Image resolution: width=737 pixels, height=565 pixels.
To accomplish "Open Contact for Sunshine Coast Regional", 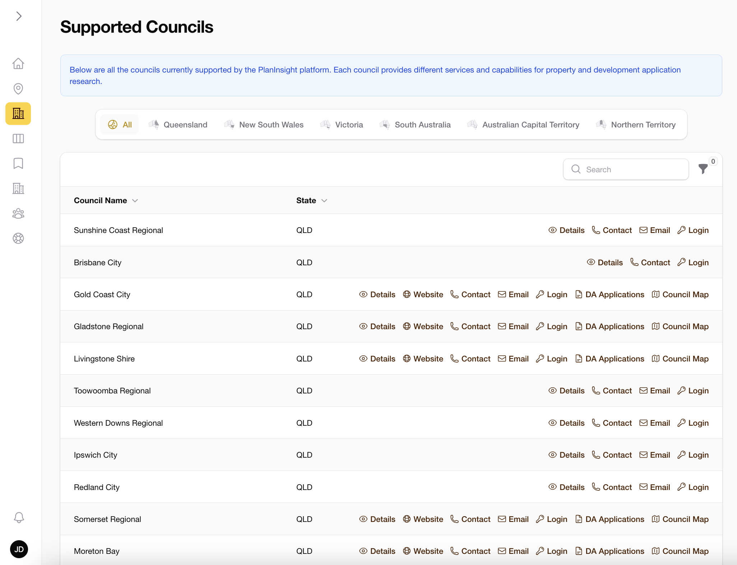I will point(612,230).
